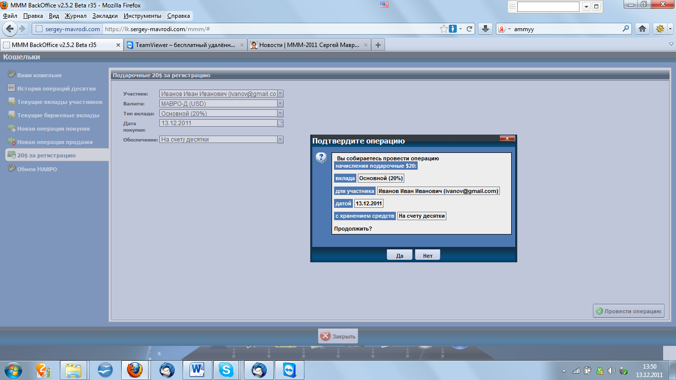The width and height of the screenshot is (676, 380).
Task: Open Skype from the taskbar
Action: pos(226,370)
